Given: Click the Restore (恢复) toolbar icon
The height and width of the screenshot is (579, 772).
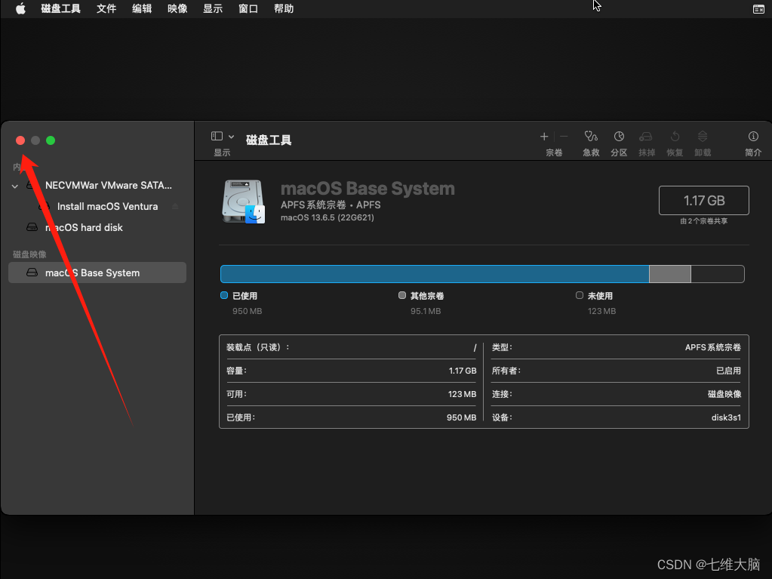Looking at the screenshot, I should click(675, 137).
